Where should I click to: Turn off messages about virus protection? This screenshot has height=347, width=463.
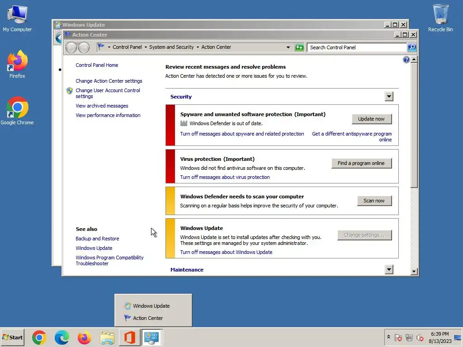pos(225,177)
